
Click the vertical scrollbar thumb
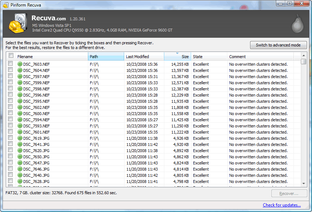tap(304, 61)
